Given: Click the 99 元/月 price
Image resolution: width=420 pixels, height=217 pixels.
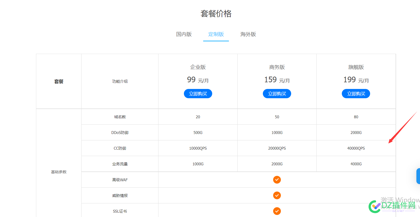Looking at the screenshot, I should point(198,80).
